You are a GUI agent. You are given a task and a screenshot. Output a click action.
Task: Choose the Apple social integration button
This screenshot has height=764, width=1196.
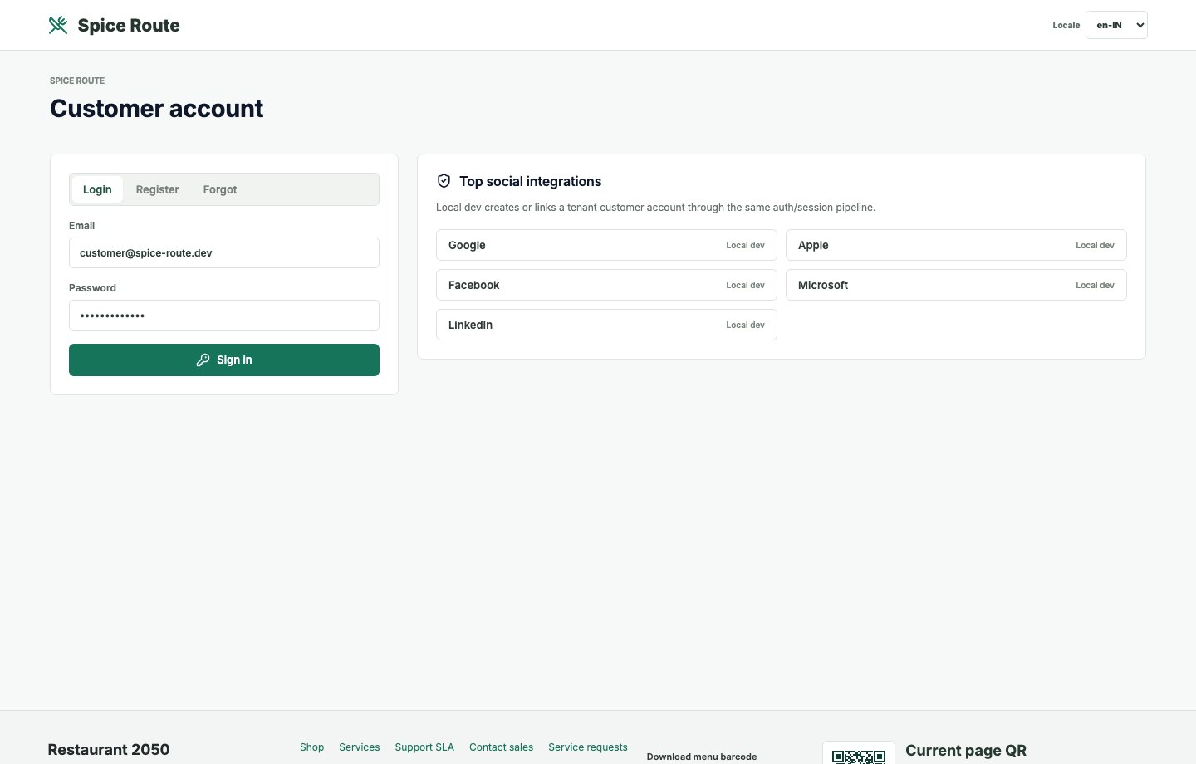coord(956,245)
